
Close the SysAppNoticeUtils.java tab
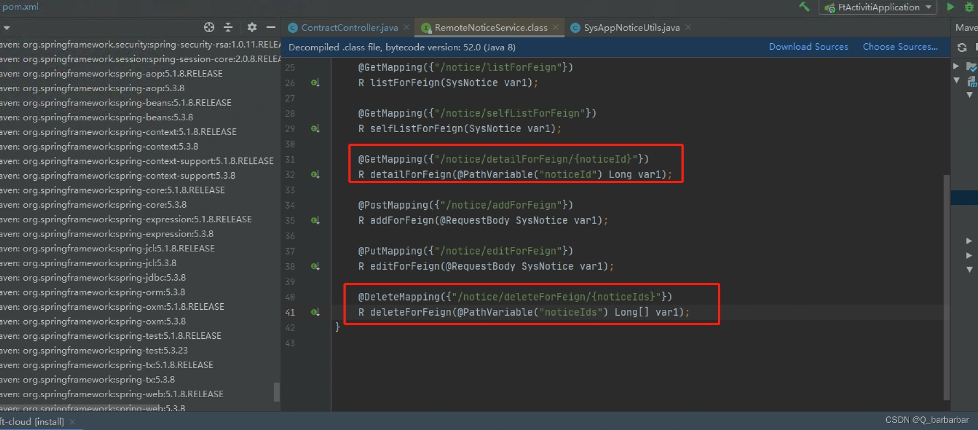(x=688, y=27)
